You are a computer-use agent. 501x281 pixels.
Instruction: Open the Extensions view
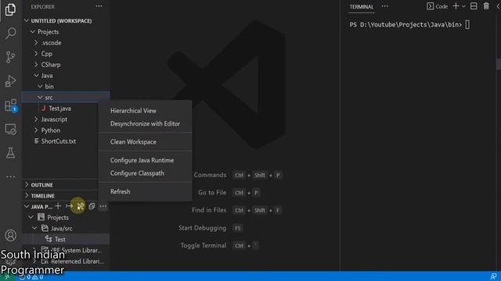point(10,105)
